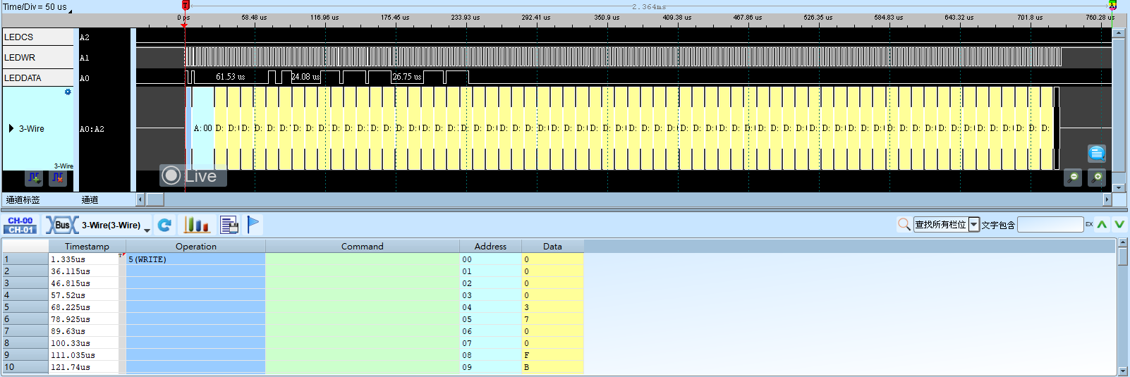Save the decode report to file
1130x377 pixels.
pyautogui.click(x=229, y=225)
